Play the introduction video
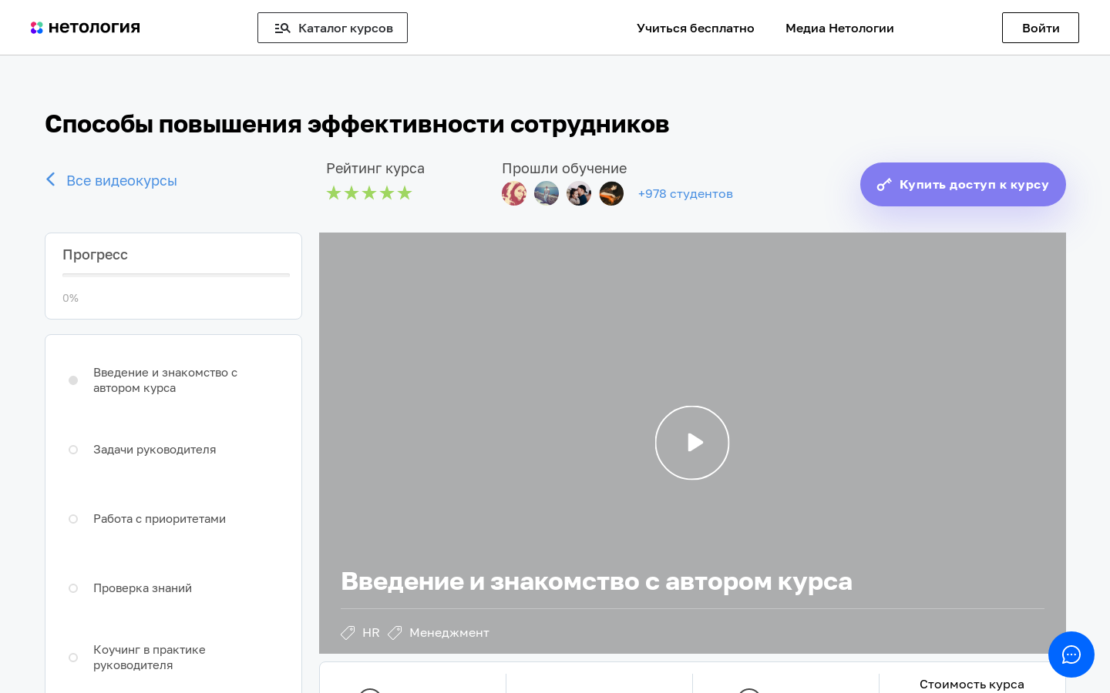The height and width of the screenshot is (693, 1110). coord(692,443)
